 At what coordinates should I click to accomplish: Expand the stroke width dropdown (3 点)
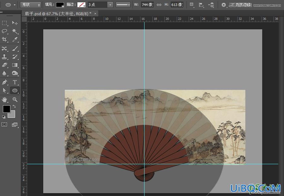110,5
